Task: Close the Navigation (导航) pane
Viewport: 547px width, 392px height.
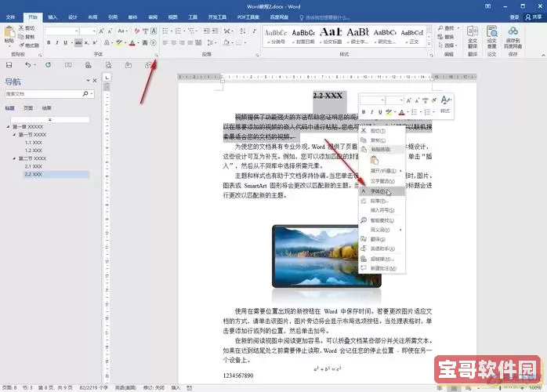Action: tap(95, 80)
